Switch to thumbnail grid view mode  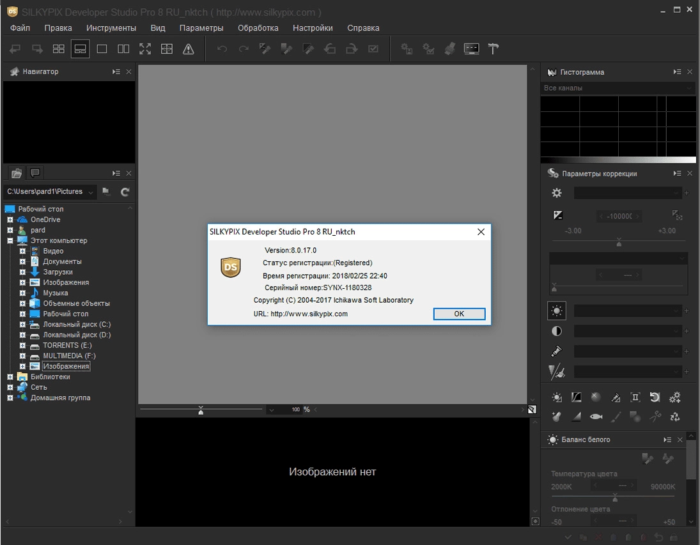(58, 49)
